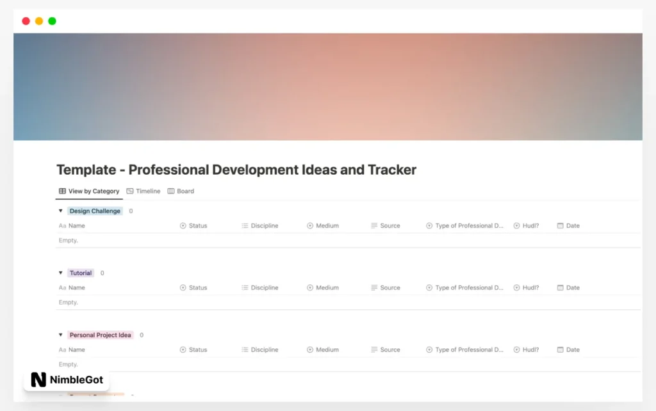Click the Discipline column header in Design Challenge

point(260,225)
